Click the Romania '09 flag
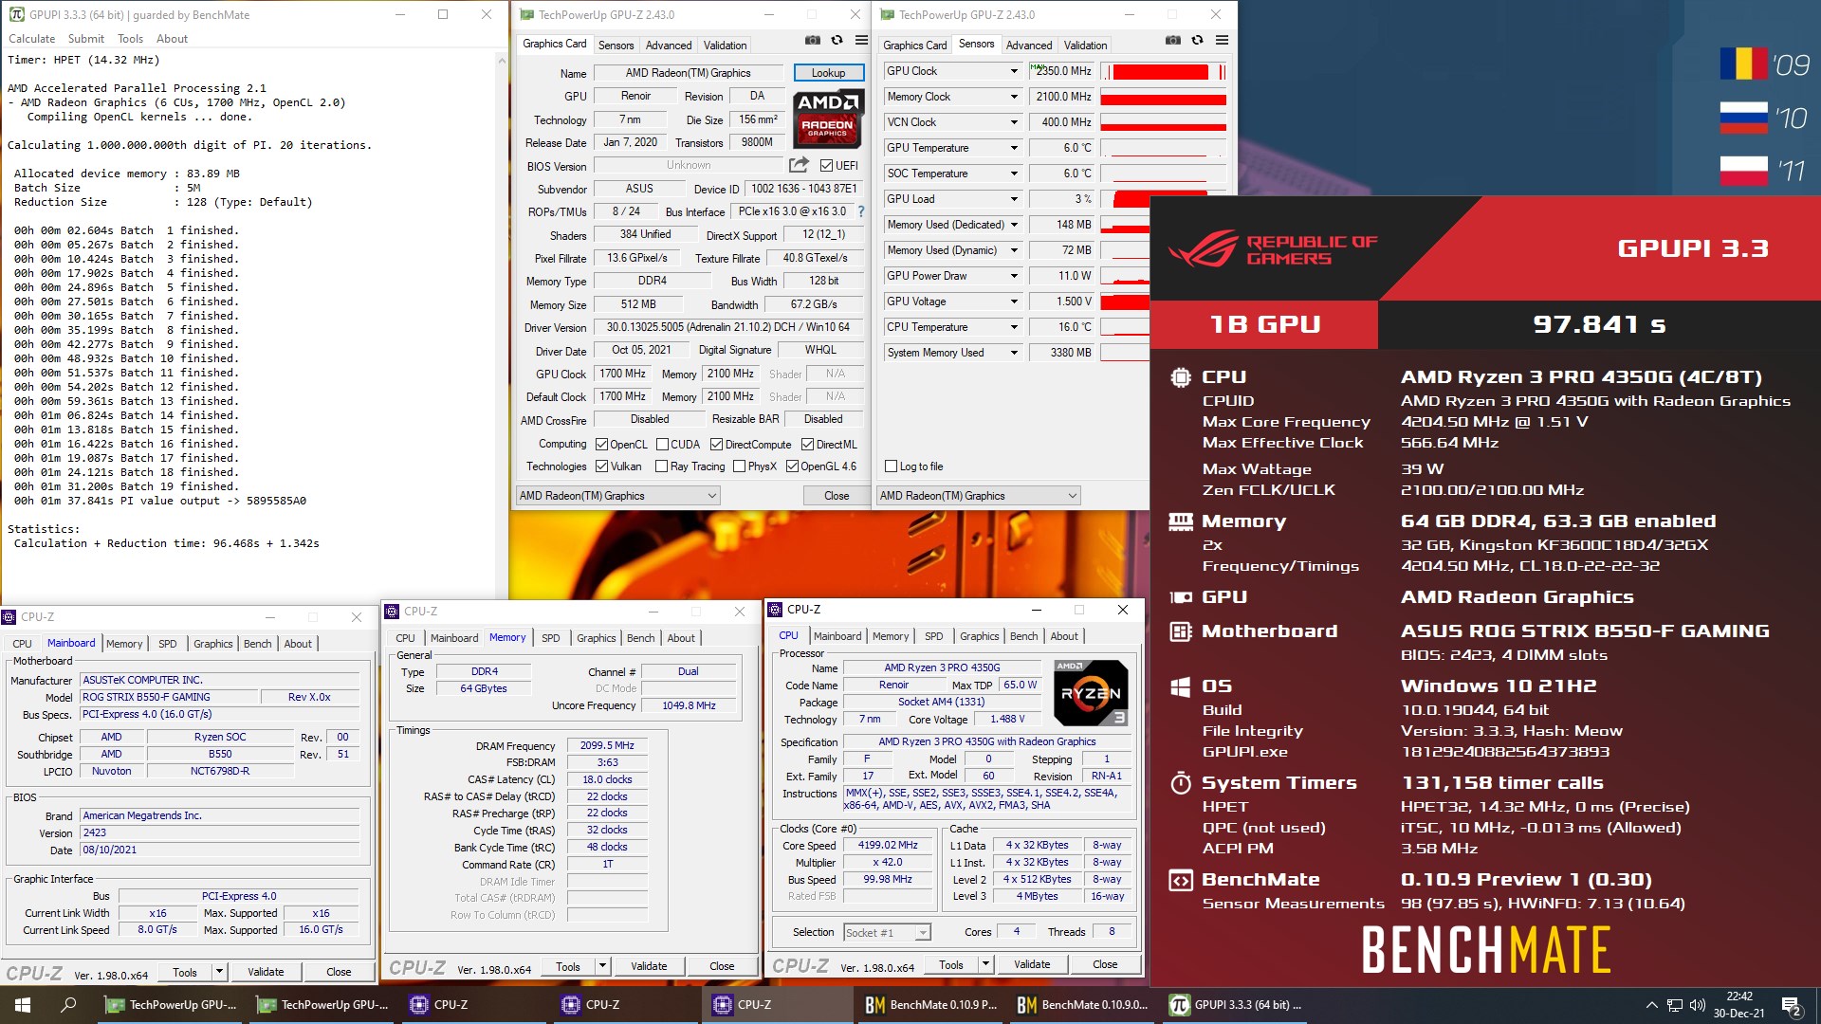The image size is (1821, 1024). coord(1743,64)
